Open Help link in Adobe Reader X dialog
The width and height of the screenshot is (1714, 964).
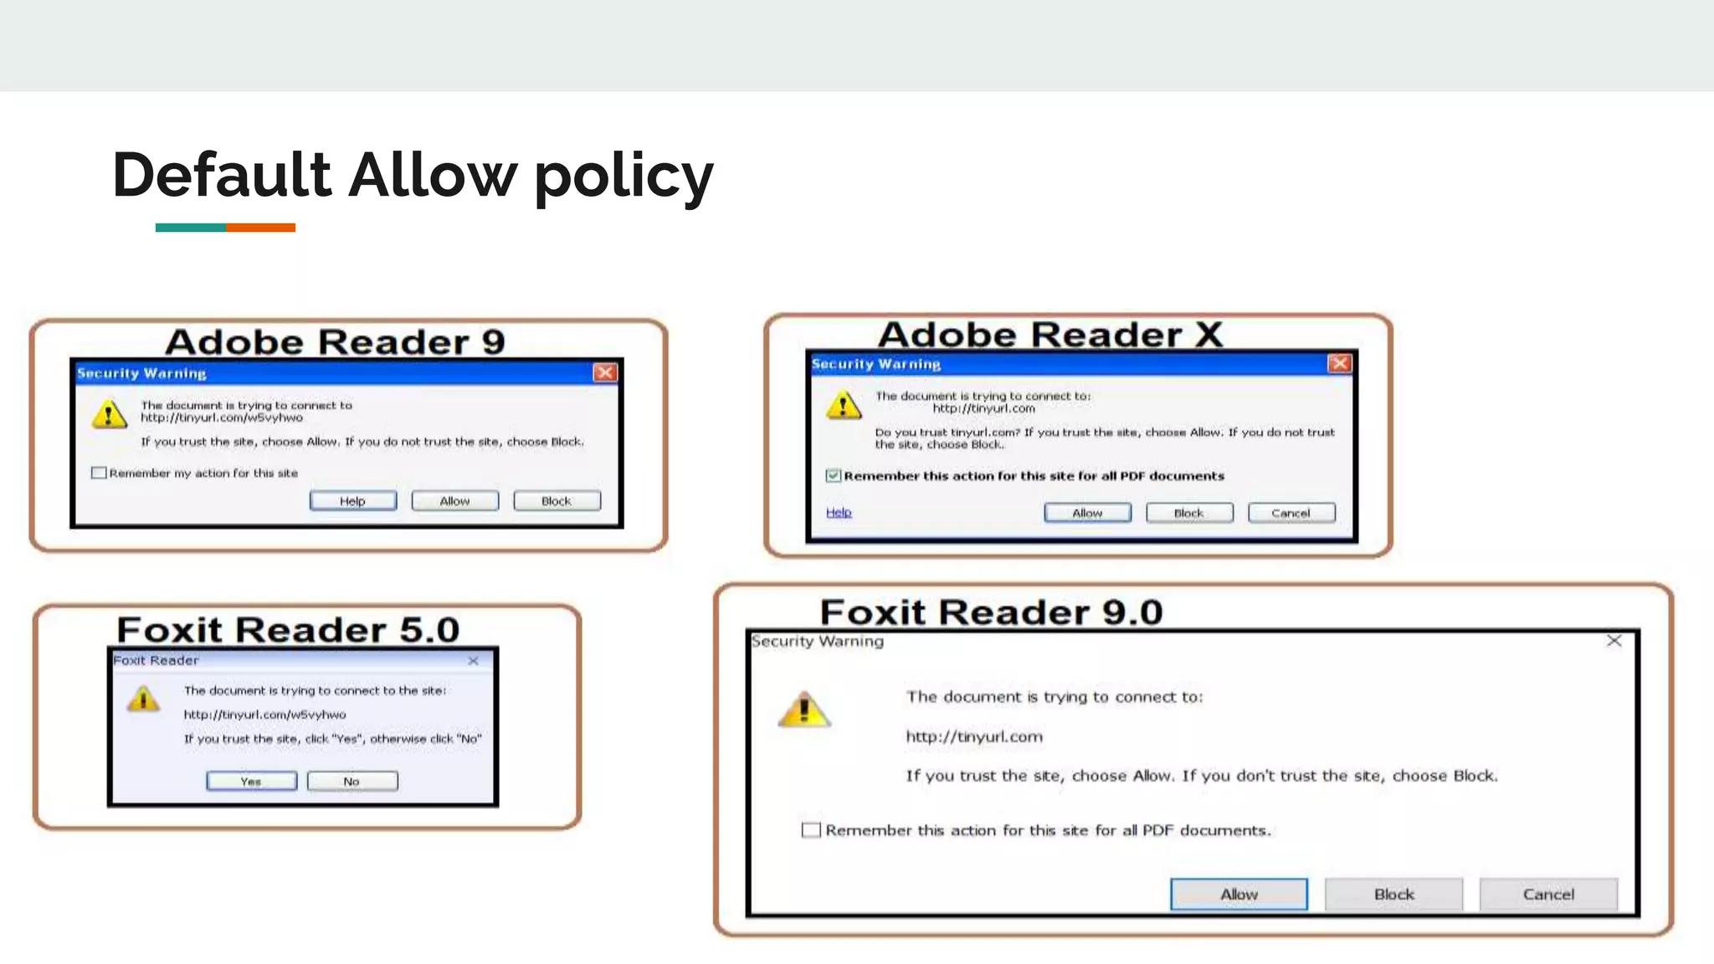coord(839,512)
